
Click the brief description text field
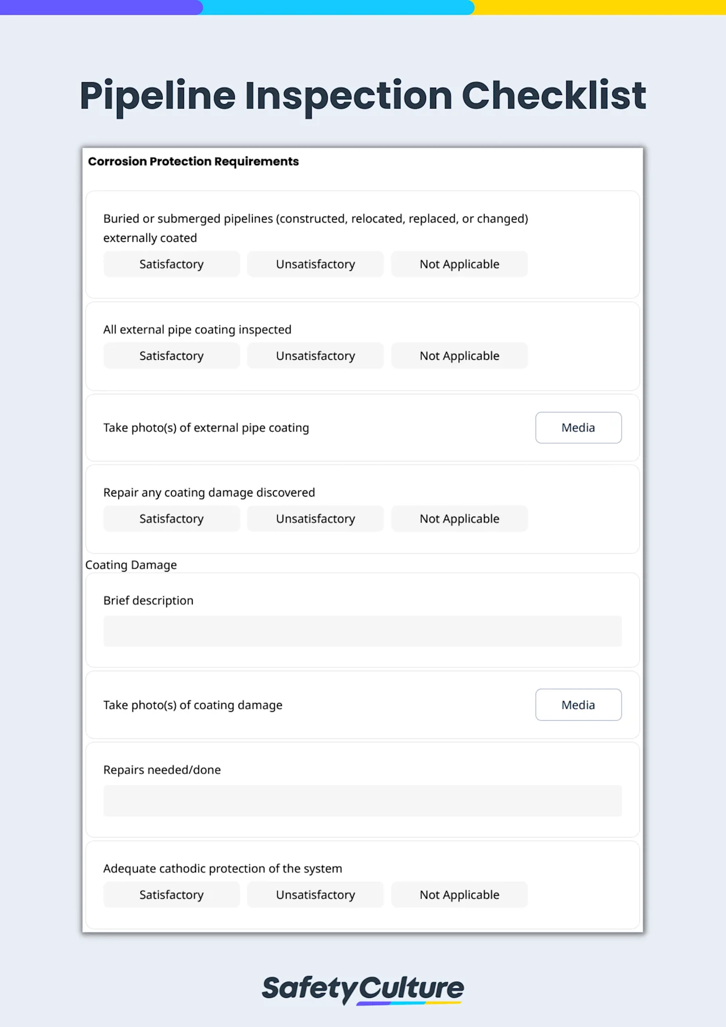[x=362, y=631]
